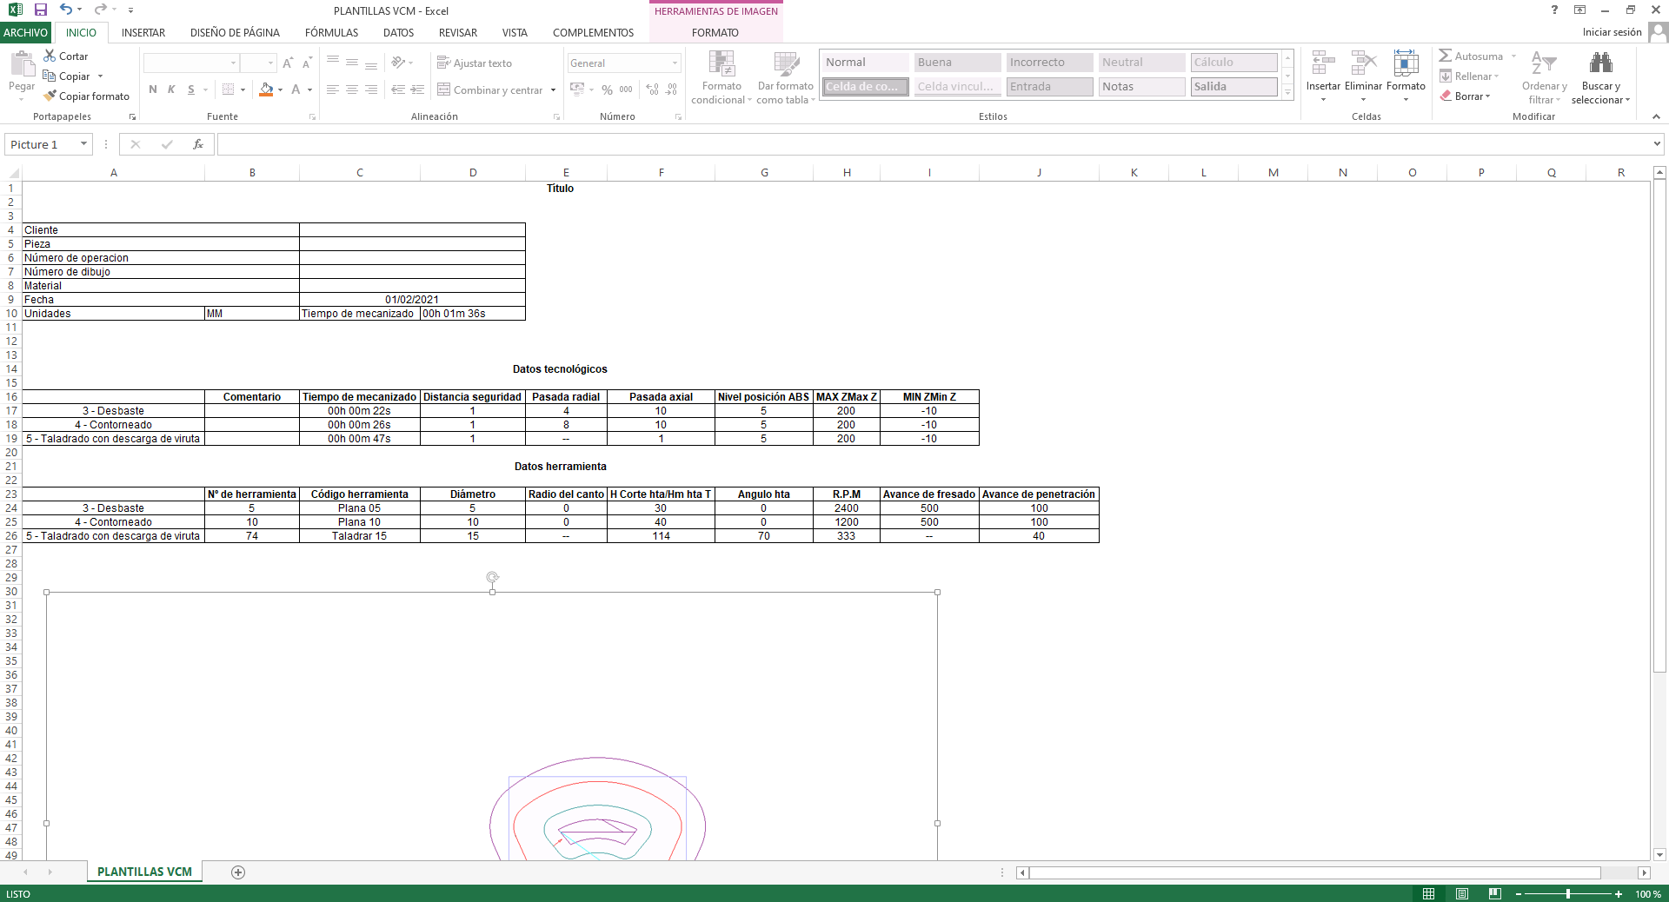This screenshot has width=1669, height=902.
Task: Open the fill color dropdown arrow
Action: 280,90
